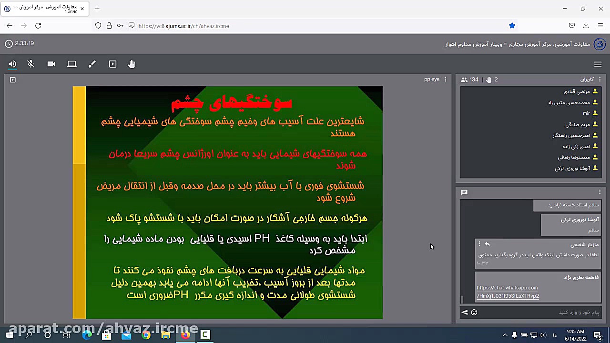Maximize the shared presentation pod
This screenshot has height=343, width=610.
tap(13, 80)
